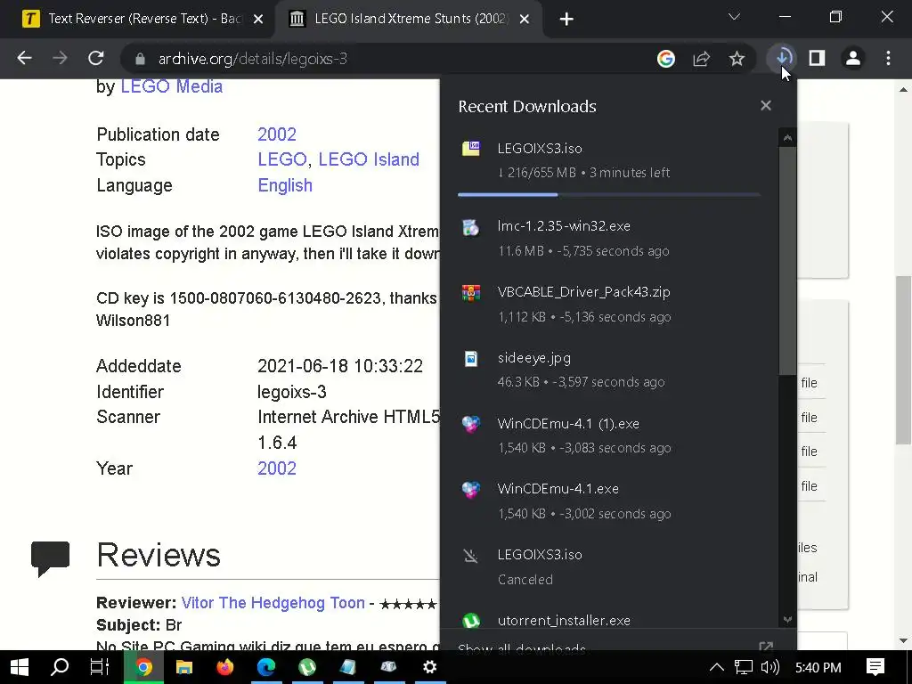
Task: Bookmark this page with the star icon
Action: 737,59
